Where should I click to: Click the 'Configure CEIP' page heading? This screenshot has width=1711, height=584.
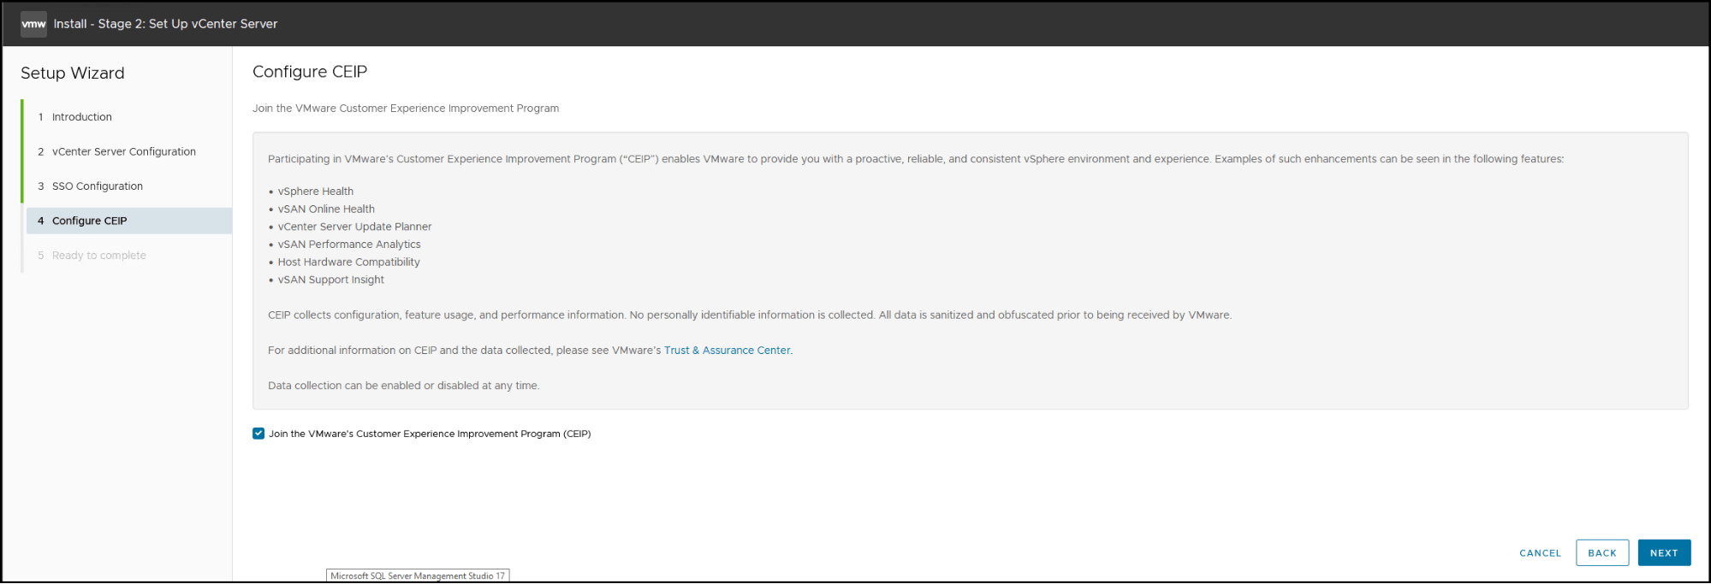310,72
